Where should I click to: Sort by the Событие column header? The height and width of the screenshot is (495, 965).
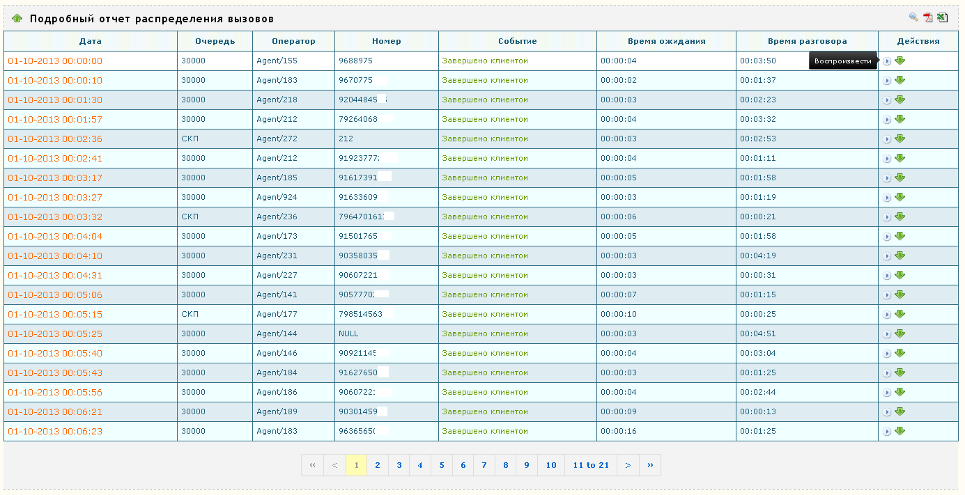[x=518, y=41]
